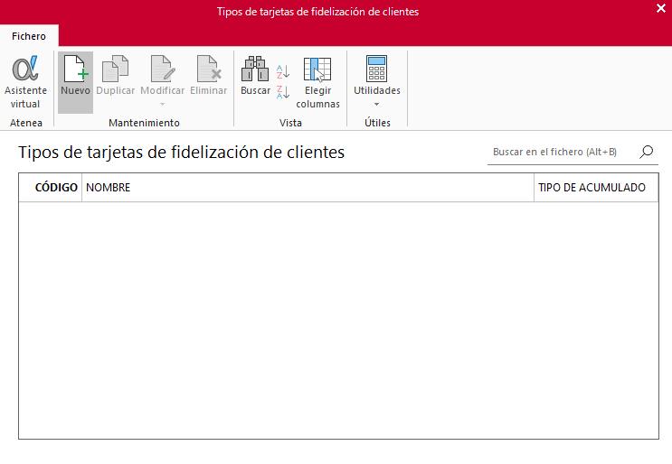Expand the Utilidades dropdown arrow
Screen dimensions: 672x464
click(377, 105)
